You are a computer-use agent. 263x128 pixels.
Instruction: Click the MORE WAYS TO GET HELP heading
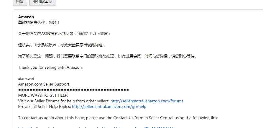tap(43, 96)
